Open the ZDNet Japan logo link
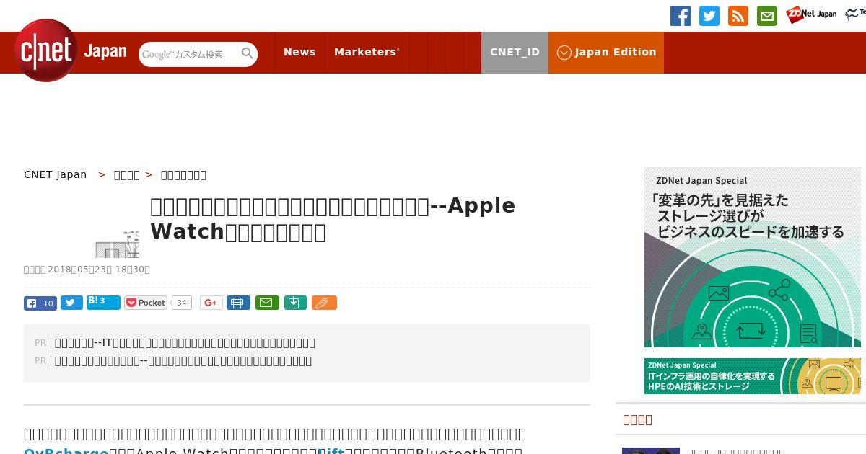Screen dimensions: 866x454 pyautogui.click(x=811, y=14)
